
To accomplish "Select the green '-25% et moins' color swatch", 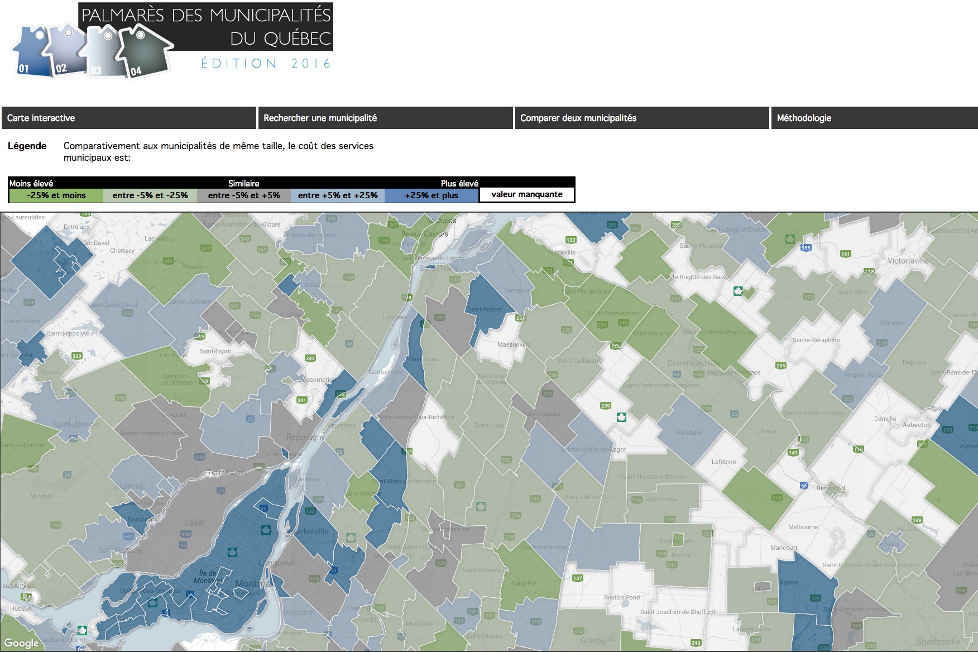I will coord(56,195).
